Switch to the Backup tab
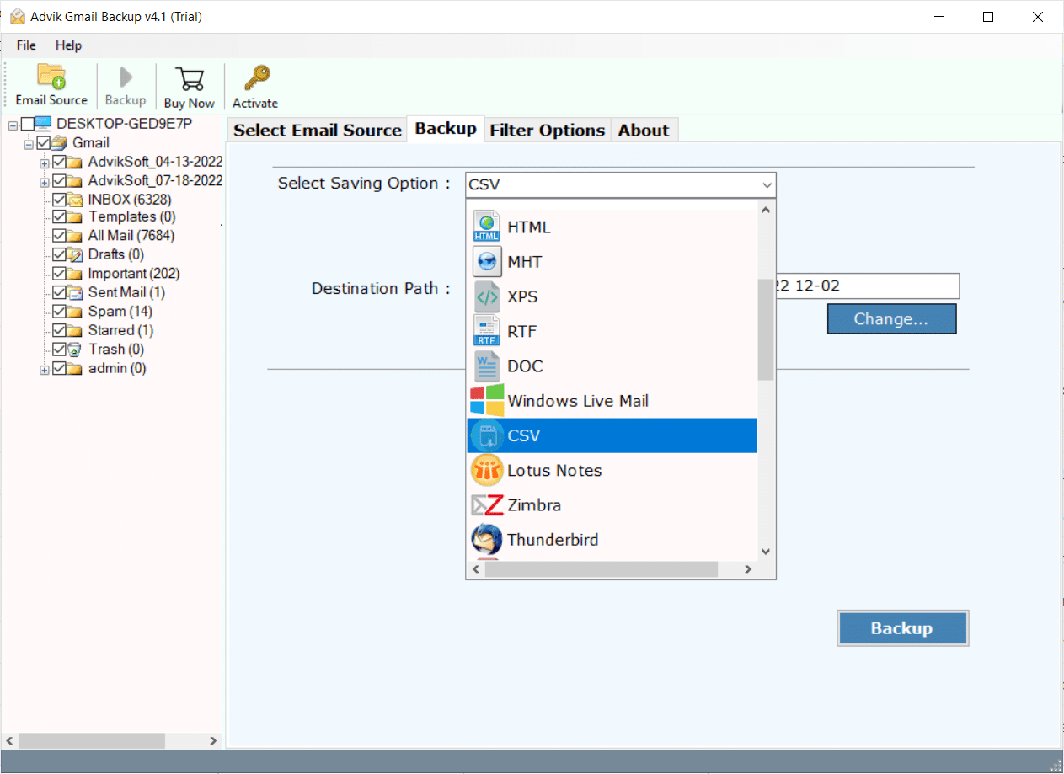Screen dimensions: 1064x774 [x=446, y=128]
